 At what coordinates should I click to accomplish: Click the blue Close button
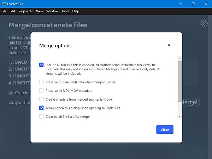pyautogui.click(x=165, y=130)
